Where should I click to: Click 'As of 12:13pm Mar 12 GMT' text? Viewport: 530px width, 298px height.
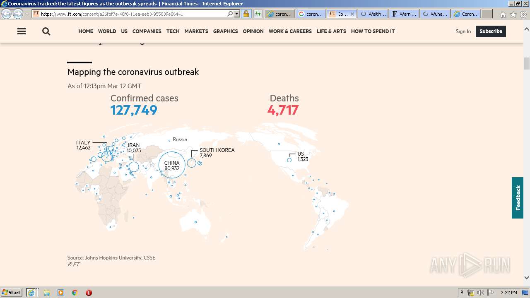point(104,86)
